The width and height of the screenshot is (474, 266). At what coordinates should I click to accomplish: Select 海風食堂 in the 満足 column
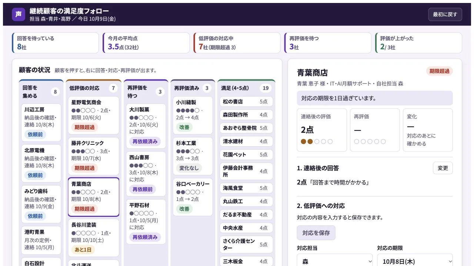246,188
